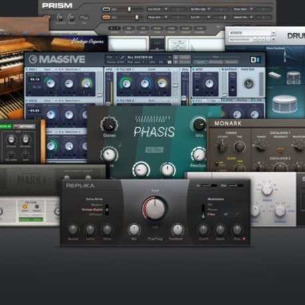Click the Attack knob in the white plugin
The width and height of the screenshot is (305, 305).
click(267, 189)
